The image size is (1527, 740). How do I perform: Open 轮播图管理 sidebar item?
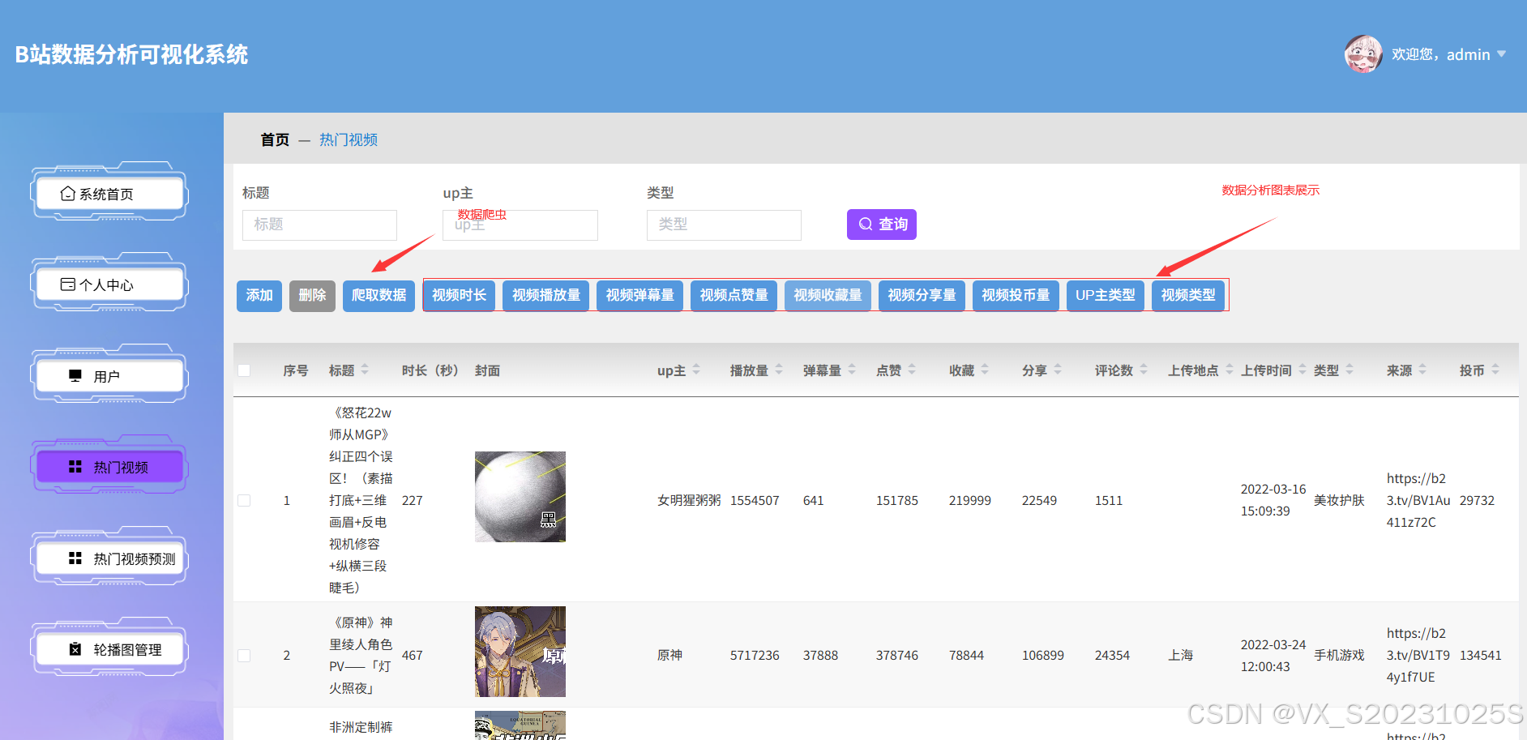[x=109, y=649]
